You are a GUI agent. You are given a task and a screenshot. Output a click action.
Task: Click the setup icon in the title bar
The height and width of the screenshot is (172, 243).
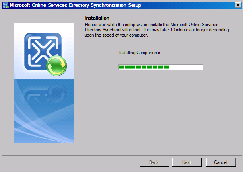[x=6, y=5]
